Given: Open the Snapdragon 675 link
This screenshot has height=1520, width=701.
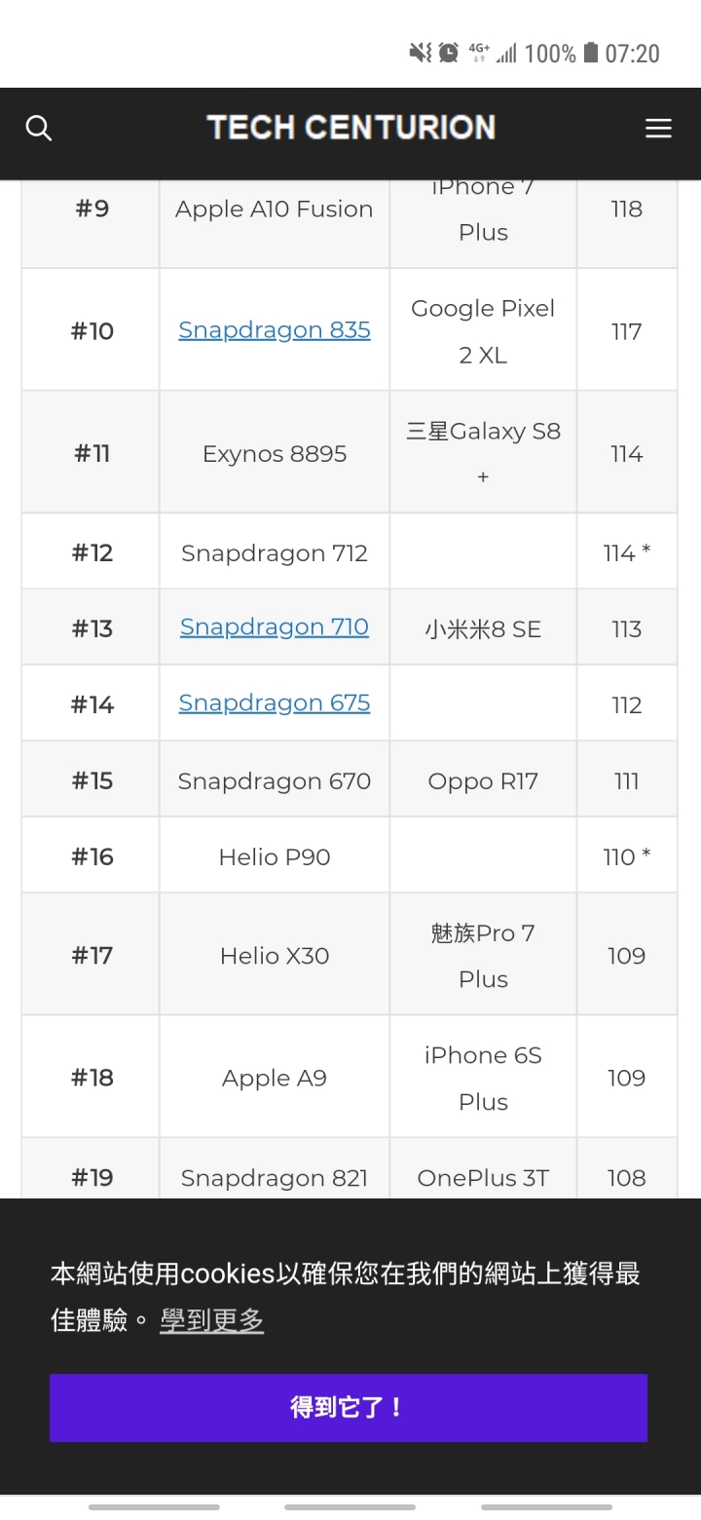Looking at the screenshot, I should (275, 703).
